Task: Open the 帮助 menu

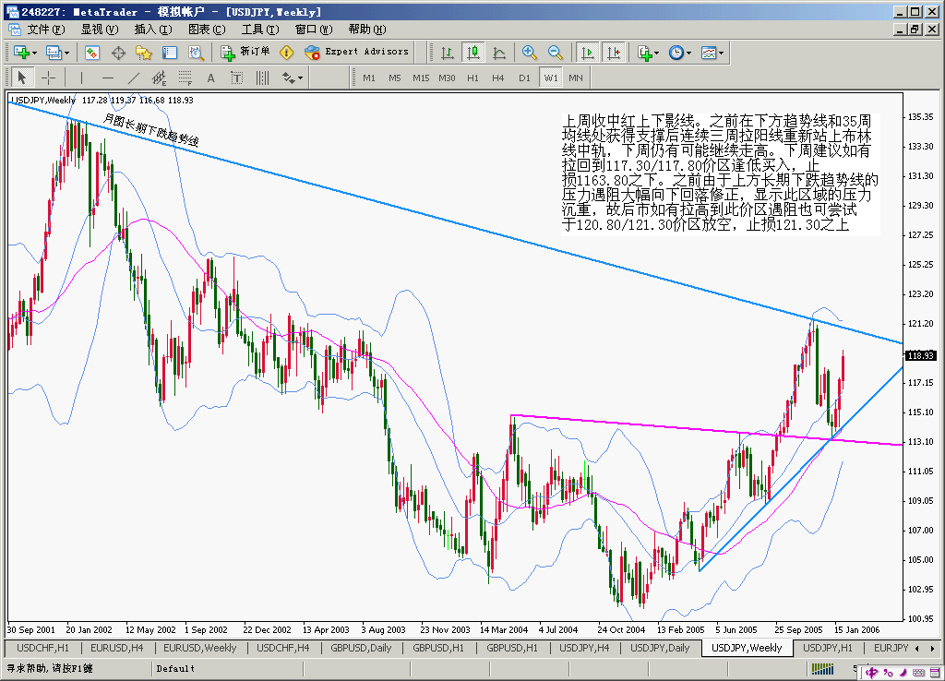Action: [367, 29]
